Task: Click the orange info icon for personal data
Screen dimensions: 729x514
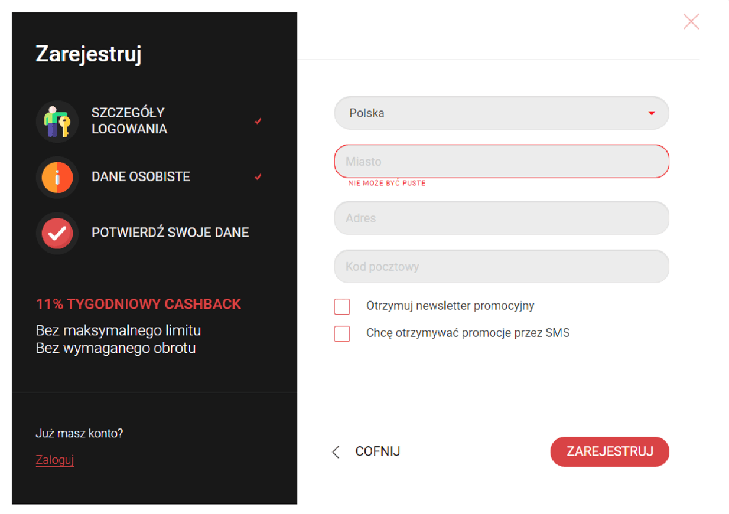Action: [x=57, y=177]
